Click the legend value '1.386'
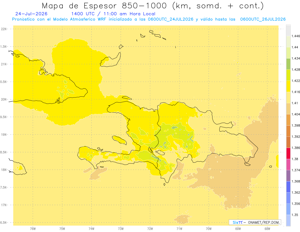Viewport: 300px width, 232px height. (296, 148)
